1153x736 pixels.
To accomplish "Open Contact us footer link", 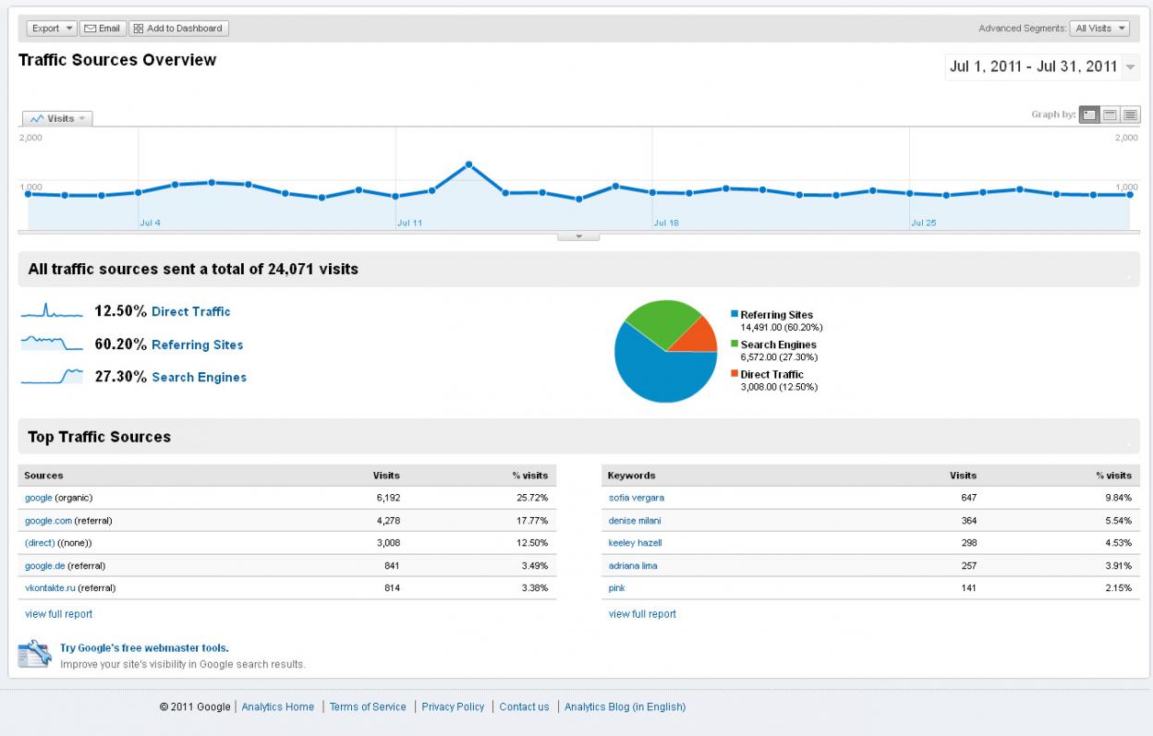I will coord(524,706).
